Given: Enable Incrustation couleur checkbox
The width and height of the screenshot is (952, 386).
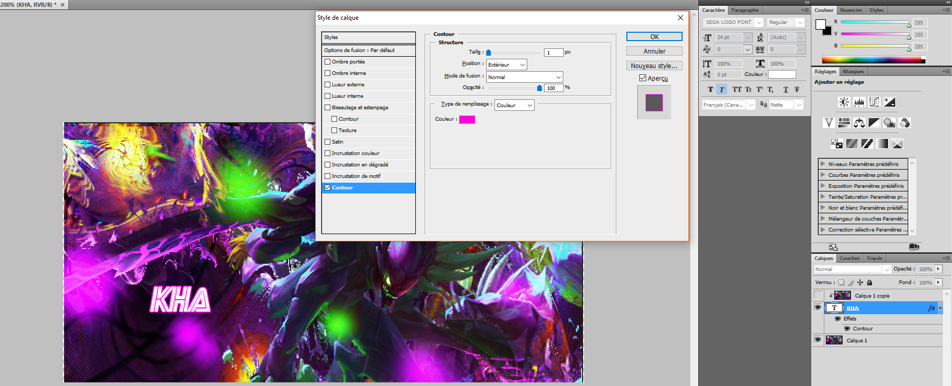Looking at the screenshot, I should [327, 153].
